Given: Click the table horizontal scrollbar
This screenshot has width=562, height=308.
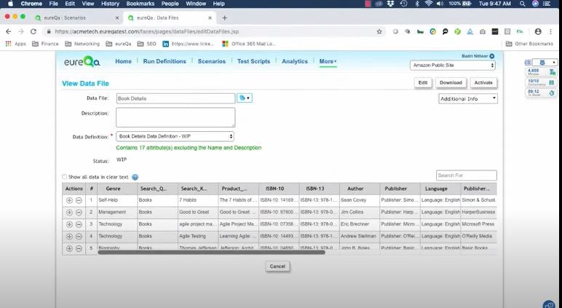Looking at the screenshot, I should (211, 253).
